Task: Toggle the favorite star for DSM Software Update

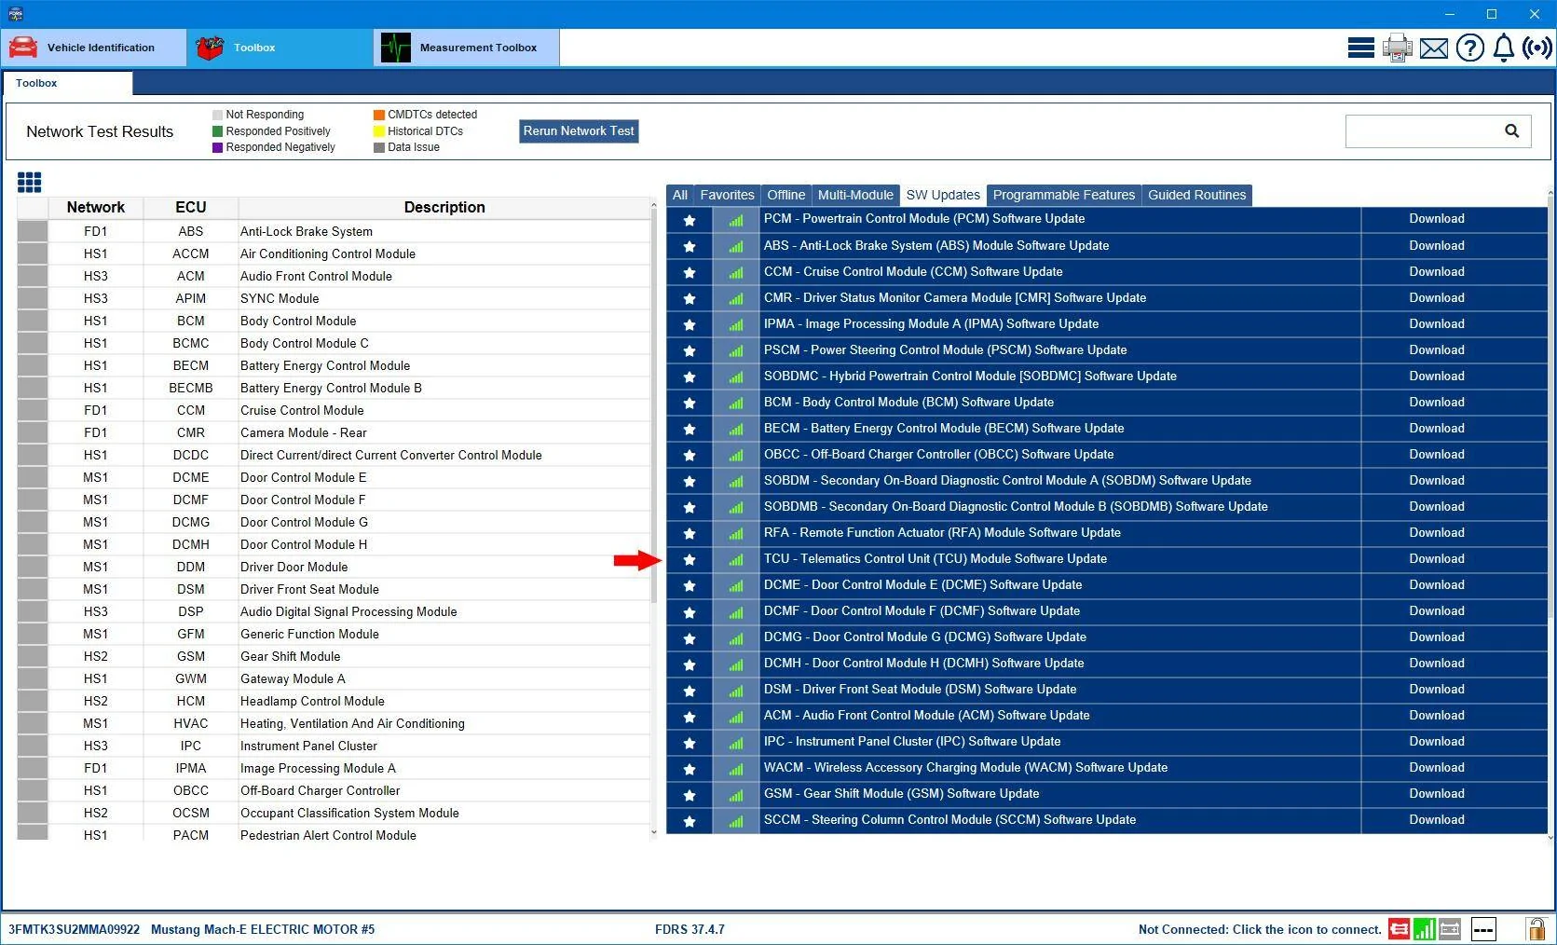Action: point(690,691)
